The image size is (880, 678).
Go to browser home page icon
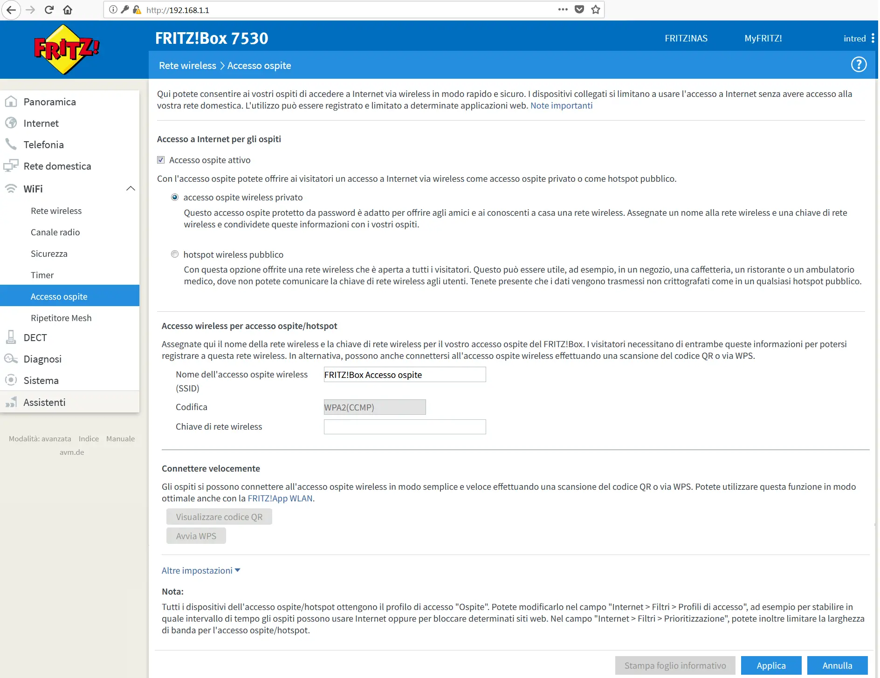coord(68,10)
